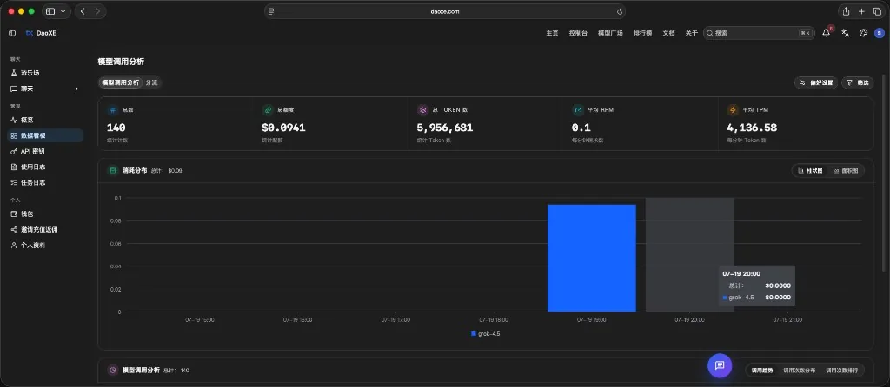Click the 5,956,681 token value
Viewport: 890px width, 387px height.
coord(445,128)
